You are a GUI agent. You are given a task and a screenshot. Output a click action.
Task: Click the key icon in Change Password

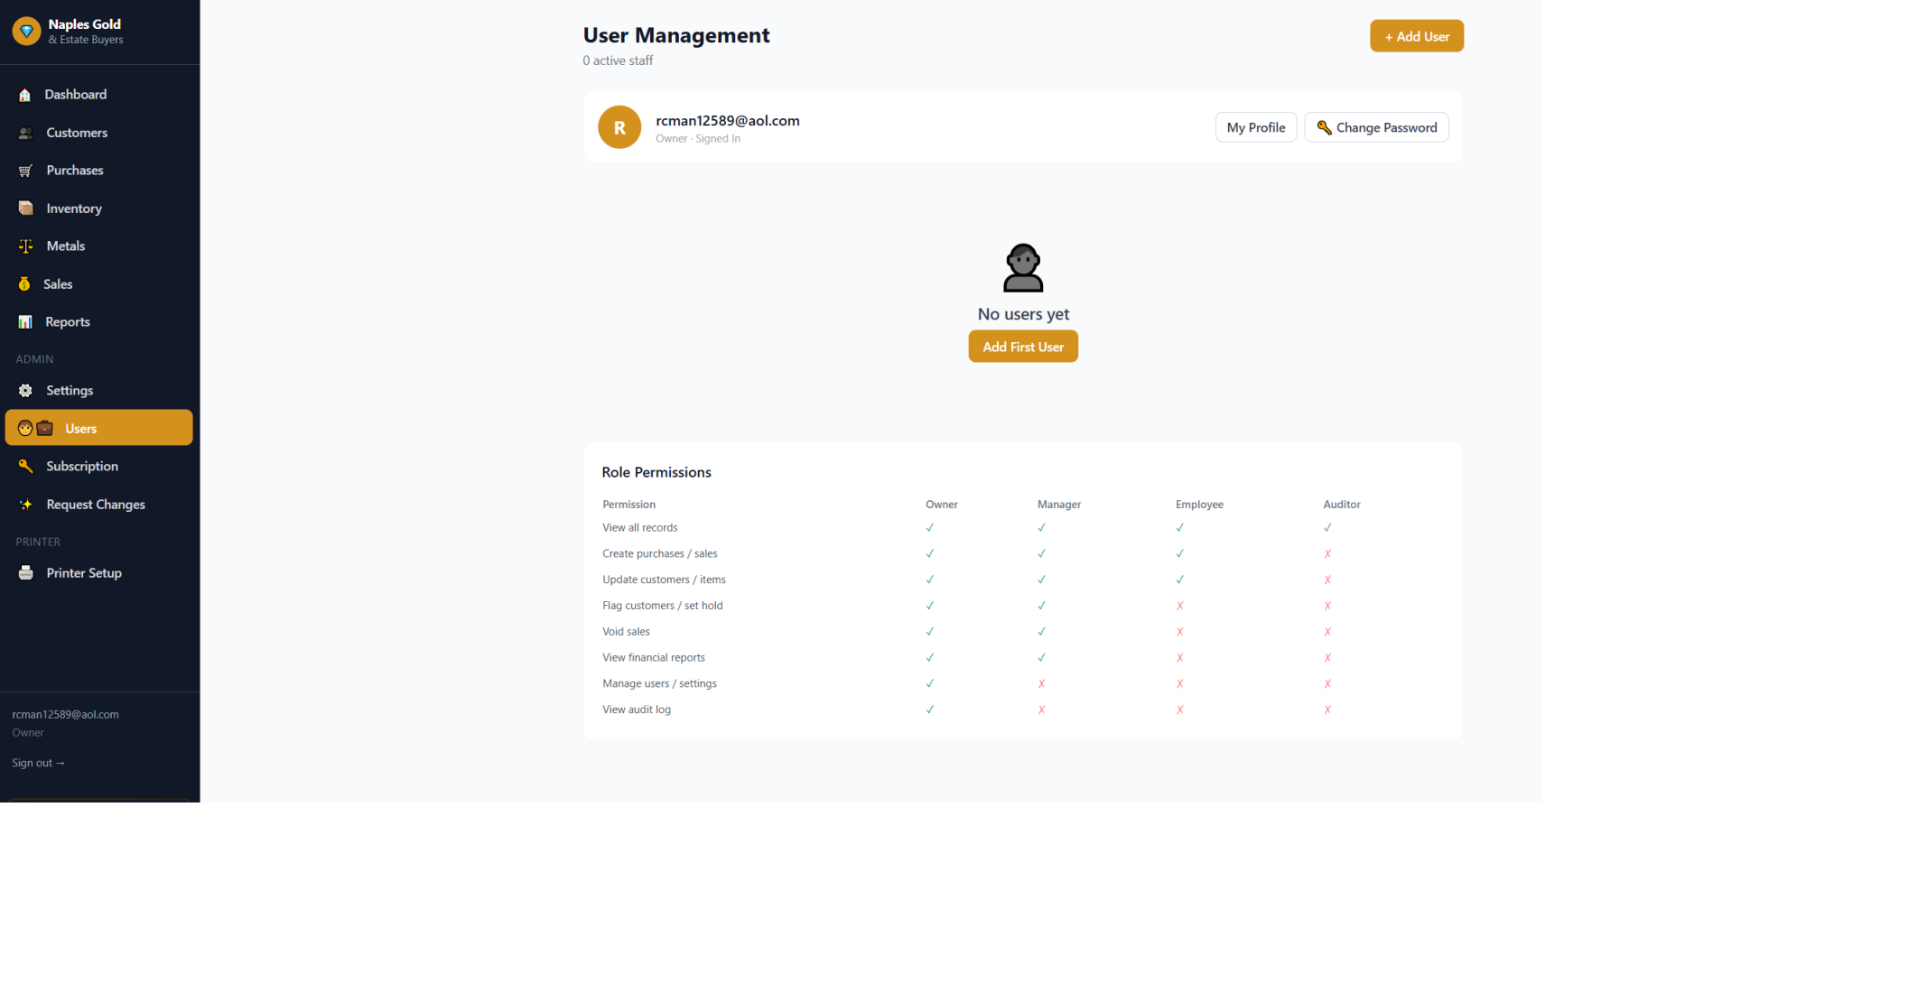pyautogui.click(x=1324, y=127)
